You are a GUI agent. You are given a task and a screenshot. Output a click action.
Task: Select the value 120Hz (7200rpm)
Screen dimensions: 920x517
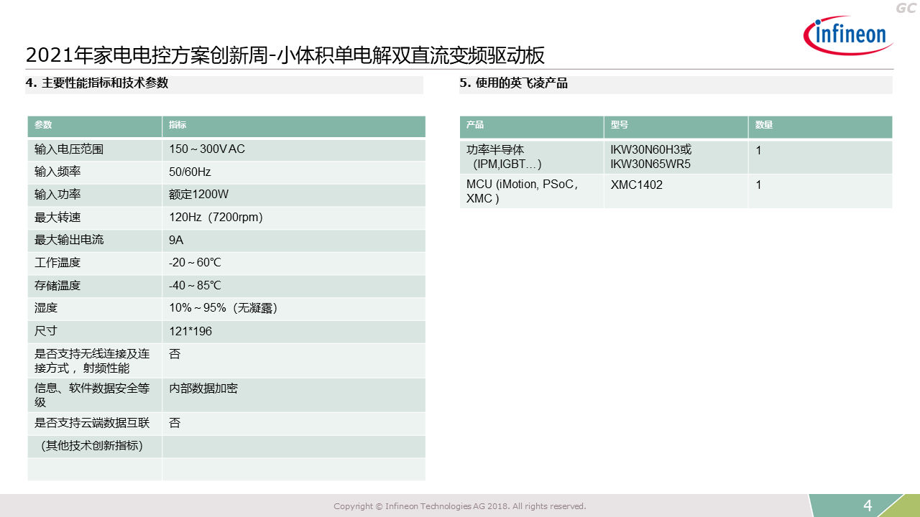[x=216, y=218]
